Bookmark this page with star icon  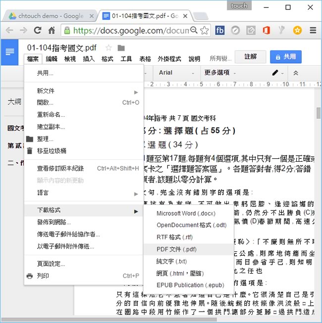pyautogui.click(x=204, y=30)
